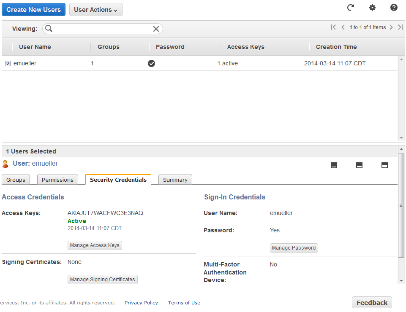Maximize the details pane
This screenshot has height=312, width=406.
click(384, 165)
